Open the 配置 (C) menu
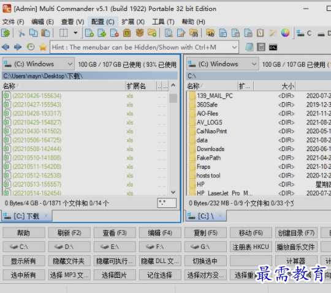Screen dimensions: 331x293 103,21
